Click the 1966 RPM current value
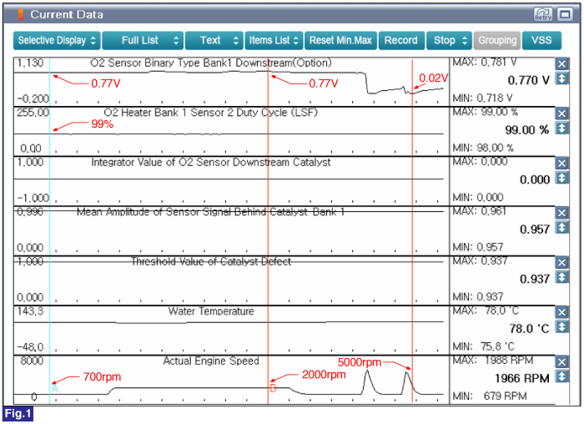Screen dimensions: 584x424 point(521,378)
